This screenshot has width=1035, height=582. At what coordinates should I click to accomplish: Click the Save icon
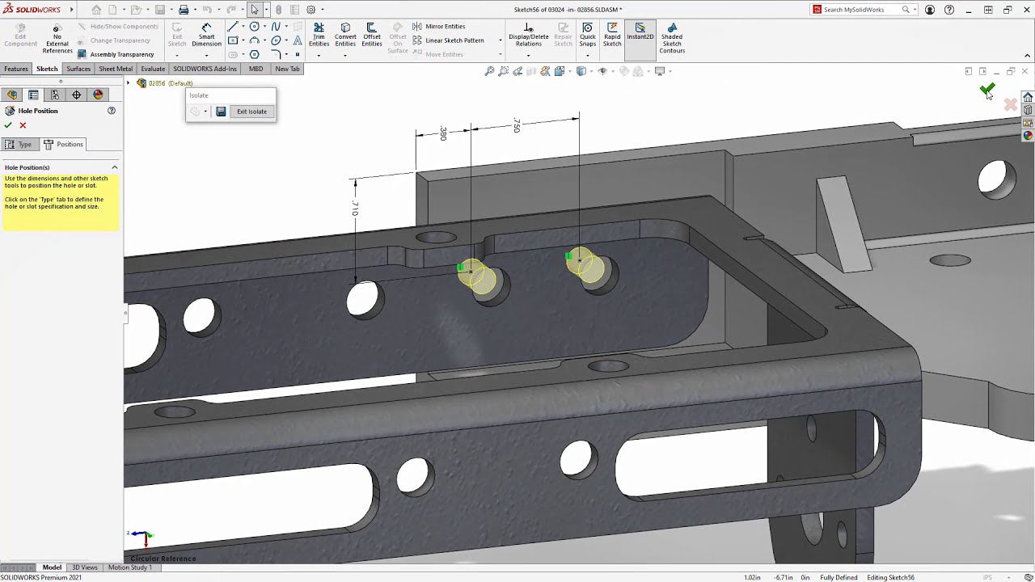(x=160, y=10)
